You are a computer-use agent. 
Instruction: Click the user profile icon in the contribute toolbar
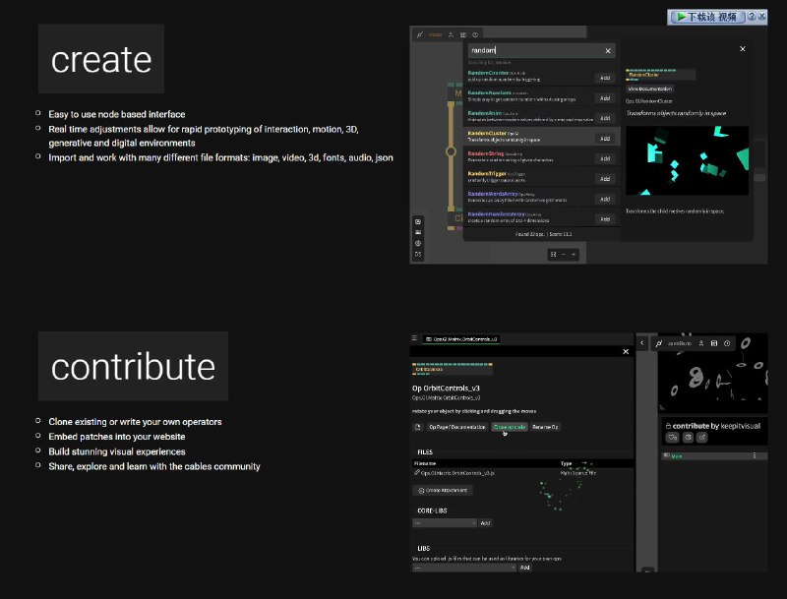(699, 343)
